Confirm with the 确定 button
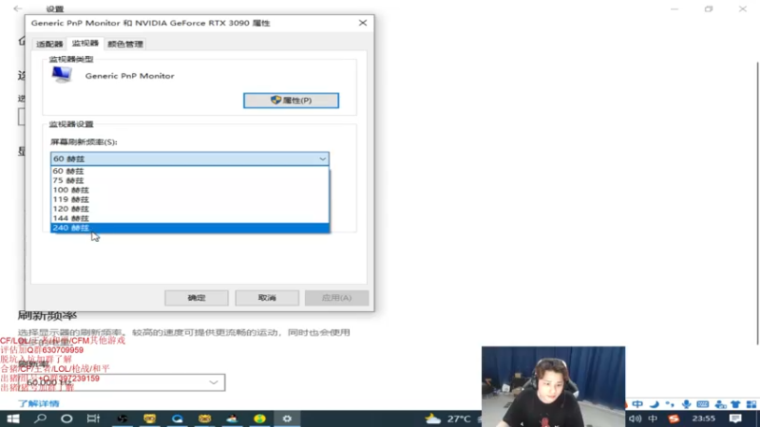 point(197,298)
